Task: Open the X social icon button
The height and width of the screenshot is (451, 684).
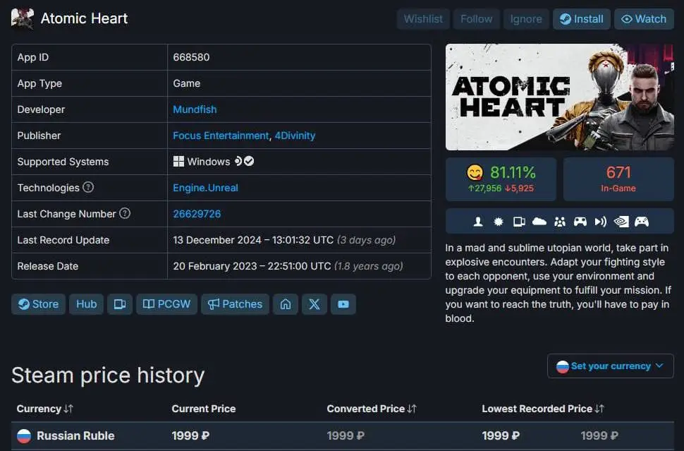Action: (314, 304)
